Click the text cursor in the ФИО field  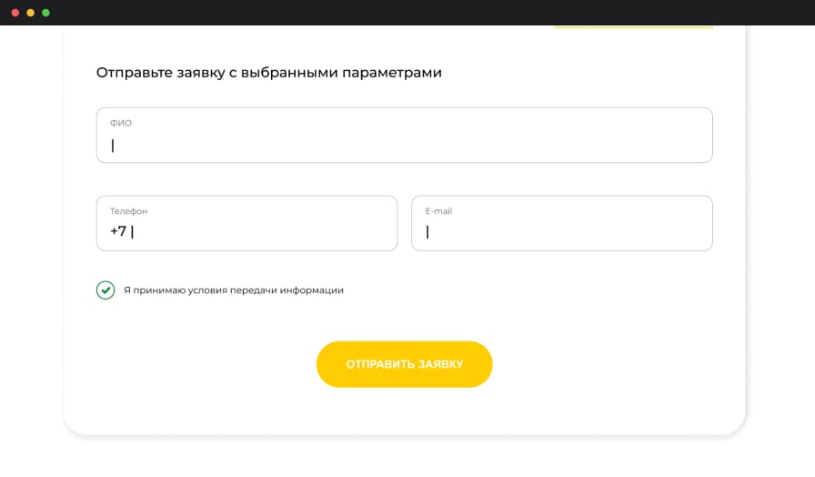click(113, 145)
